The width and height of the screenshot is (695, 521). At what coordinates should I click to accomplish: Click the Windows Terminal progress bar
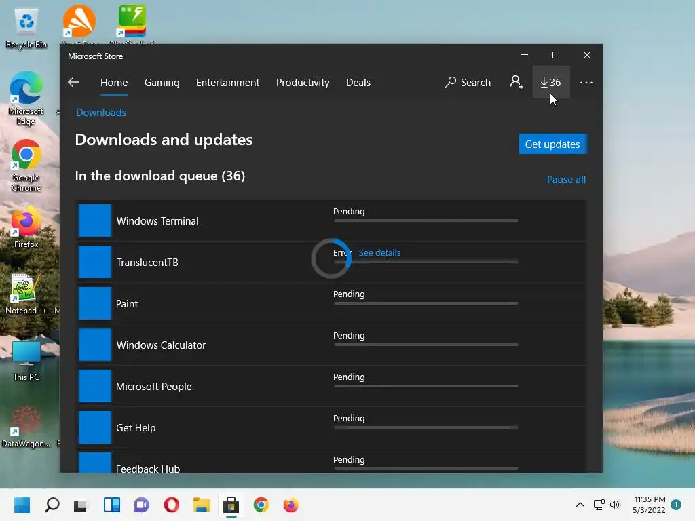coord(426,220)
